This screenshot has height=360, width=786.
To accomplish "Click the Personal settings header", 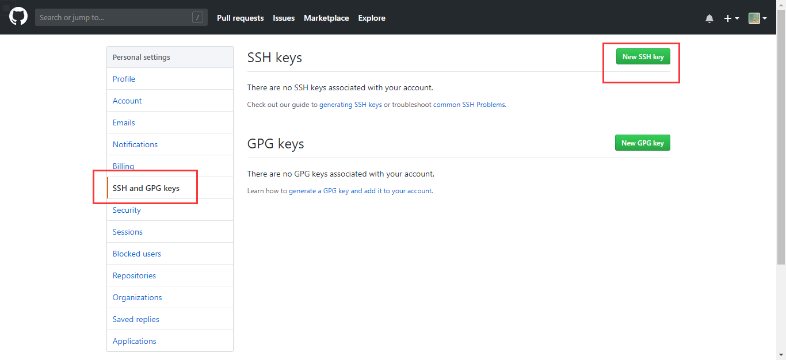I will point(170,57).
